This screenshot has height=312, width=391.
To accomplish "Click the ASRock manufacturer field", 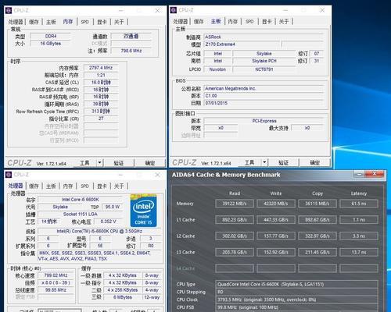I will [264, 37].
